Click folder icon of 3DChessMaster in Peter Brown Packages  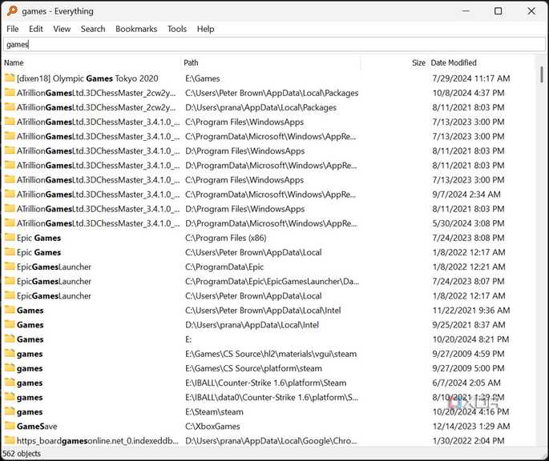(10, 92)
